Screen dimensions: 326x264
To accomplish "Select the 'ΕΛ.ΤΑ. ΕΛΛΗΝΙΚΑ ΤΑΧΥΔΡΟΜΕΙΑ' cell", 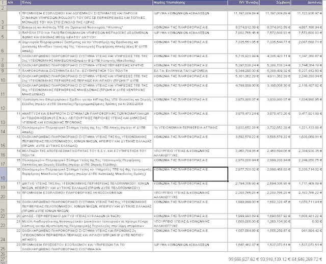I will tap(190, 71).
